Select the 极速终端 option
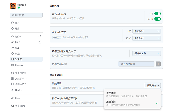The image size is (172, 111). pos(132,94)
